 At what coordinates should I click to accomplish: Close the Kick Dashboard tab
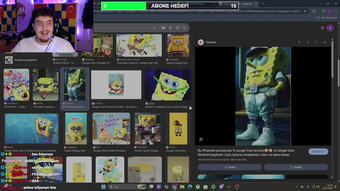coord(214,4)
